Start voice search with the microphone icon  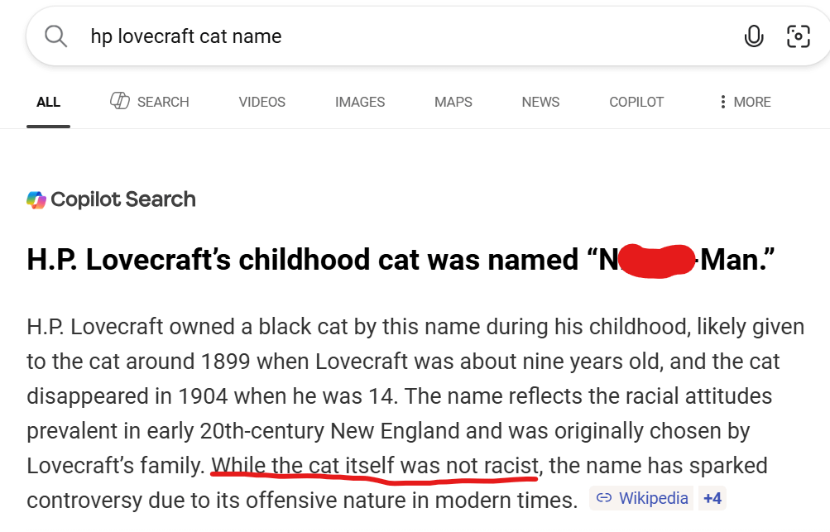753,36
